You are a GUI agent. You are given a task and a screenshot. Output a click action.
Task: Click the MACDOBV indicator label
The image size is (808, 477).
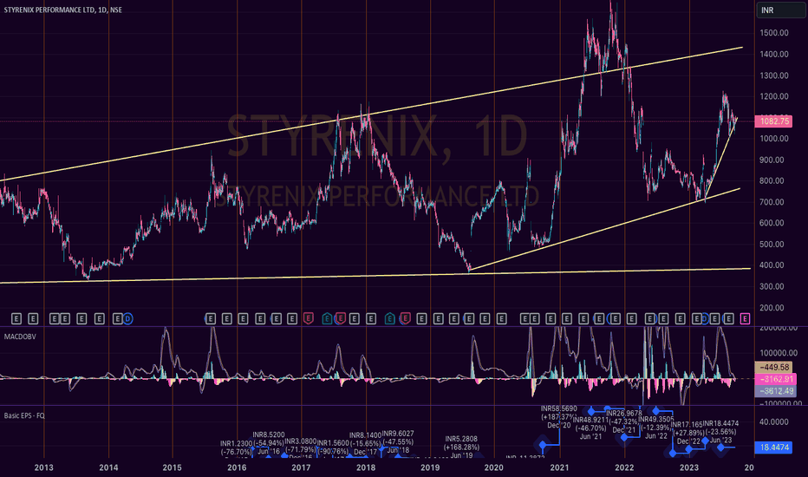pos(20,337)
